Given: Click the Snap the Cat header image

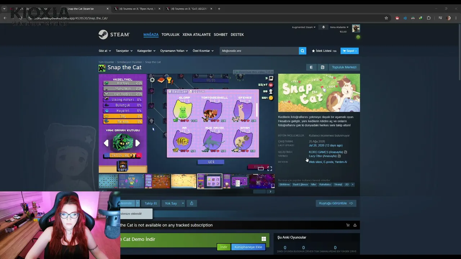Looking at the screenshot, I should pos(319,93).
